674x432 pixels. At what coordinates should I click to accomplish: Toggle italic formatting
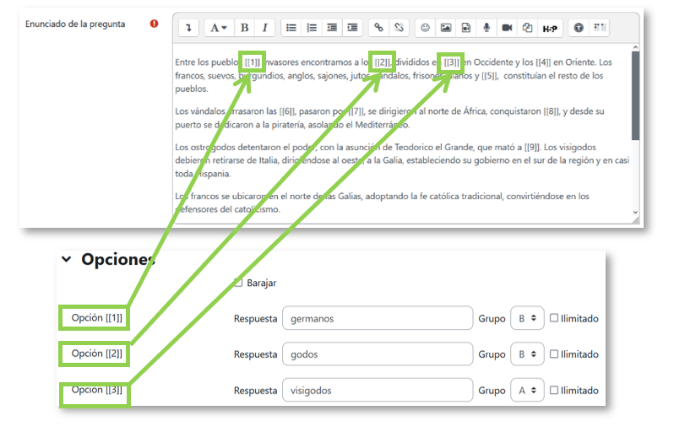265,28
